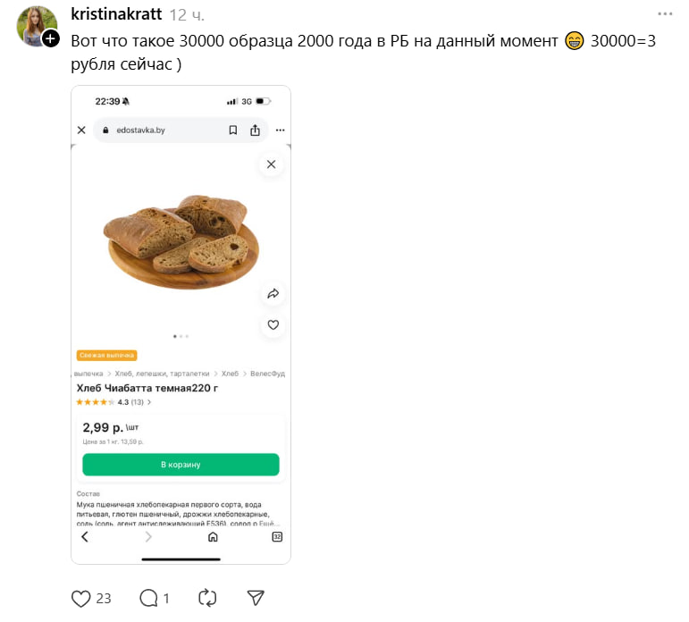Screen dimensions: 689x622
Task: Expand the reviews chevron next to rating 4.3
Action: click(149, 402)
